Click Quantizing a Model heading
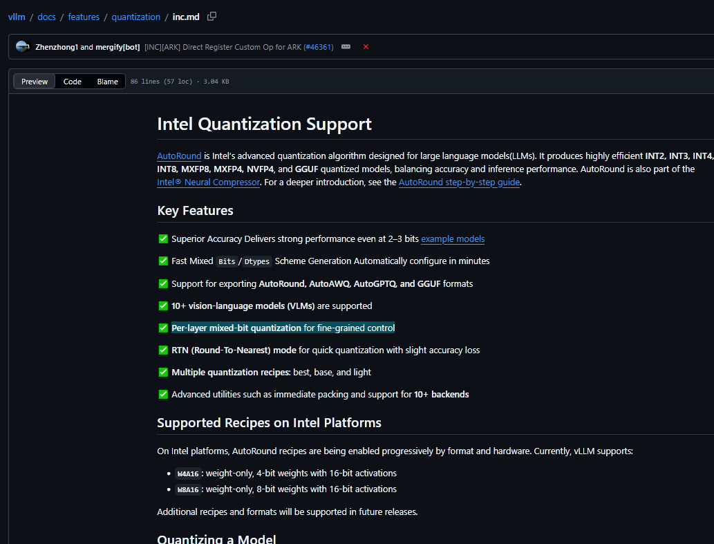The height and width of the screenshot is (544, 714). 216,538
